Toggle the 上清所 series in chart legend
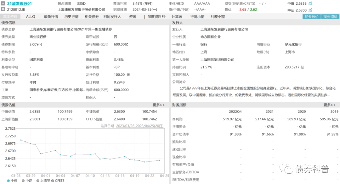Image resolution: width=340 pixels, height=184 pixels. [x=43, y=181]
